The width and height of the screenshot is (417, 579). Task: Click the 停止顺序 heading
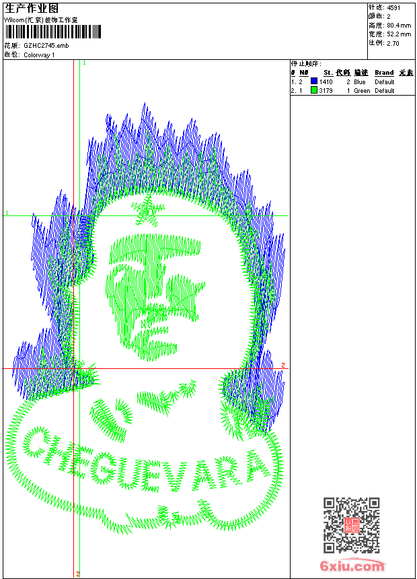coord(305,64)
